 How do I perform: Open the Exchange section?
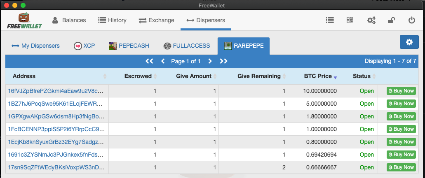[156, 20]
